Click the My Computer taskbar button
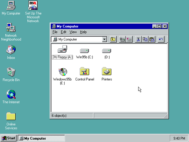189x142 pixels. (41, 138)
